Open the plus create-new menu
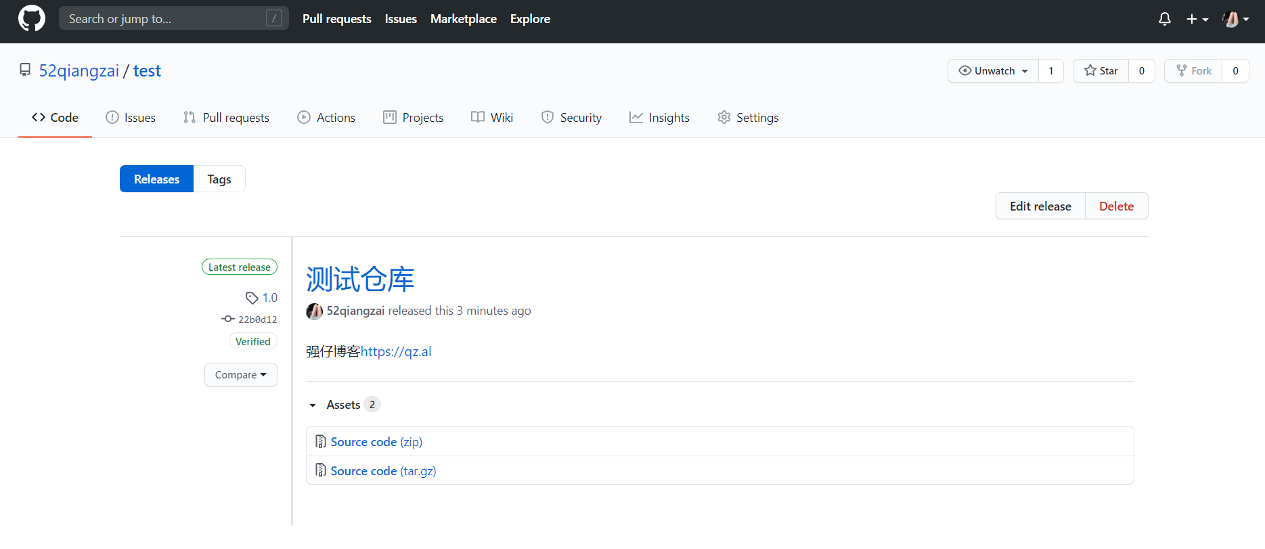The image size is (1265, 549). tap(1197, 19)
